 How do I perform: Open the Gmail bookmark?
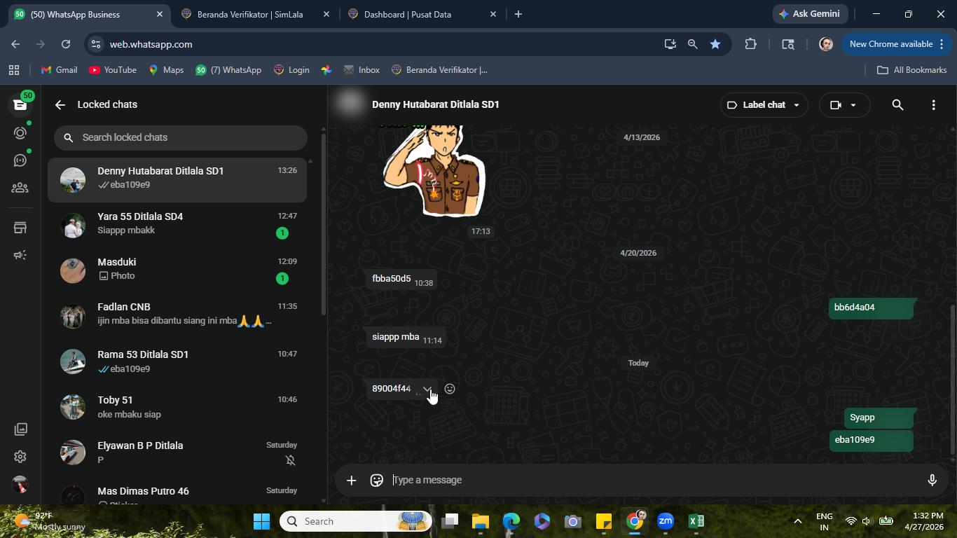[x=60, y=70]
